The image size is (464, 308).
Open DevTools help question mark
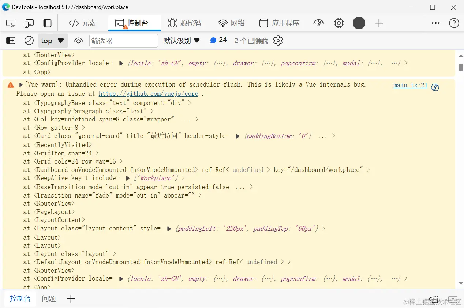[454, 23]
